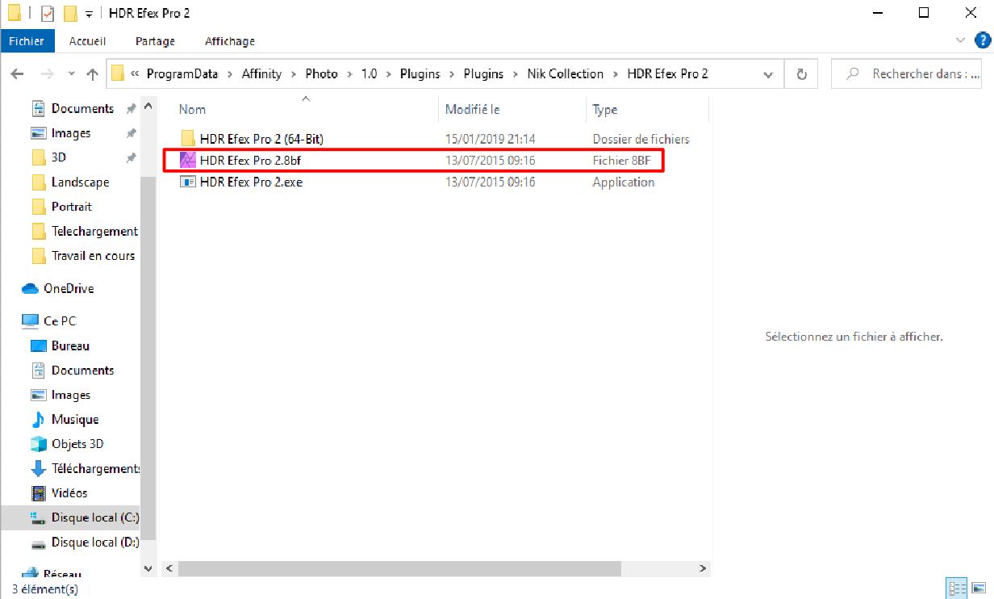Open Explorer help question mark
Viewport: 994px width, 599px height.
click(981, 40)
